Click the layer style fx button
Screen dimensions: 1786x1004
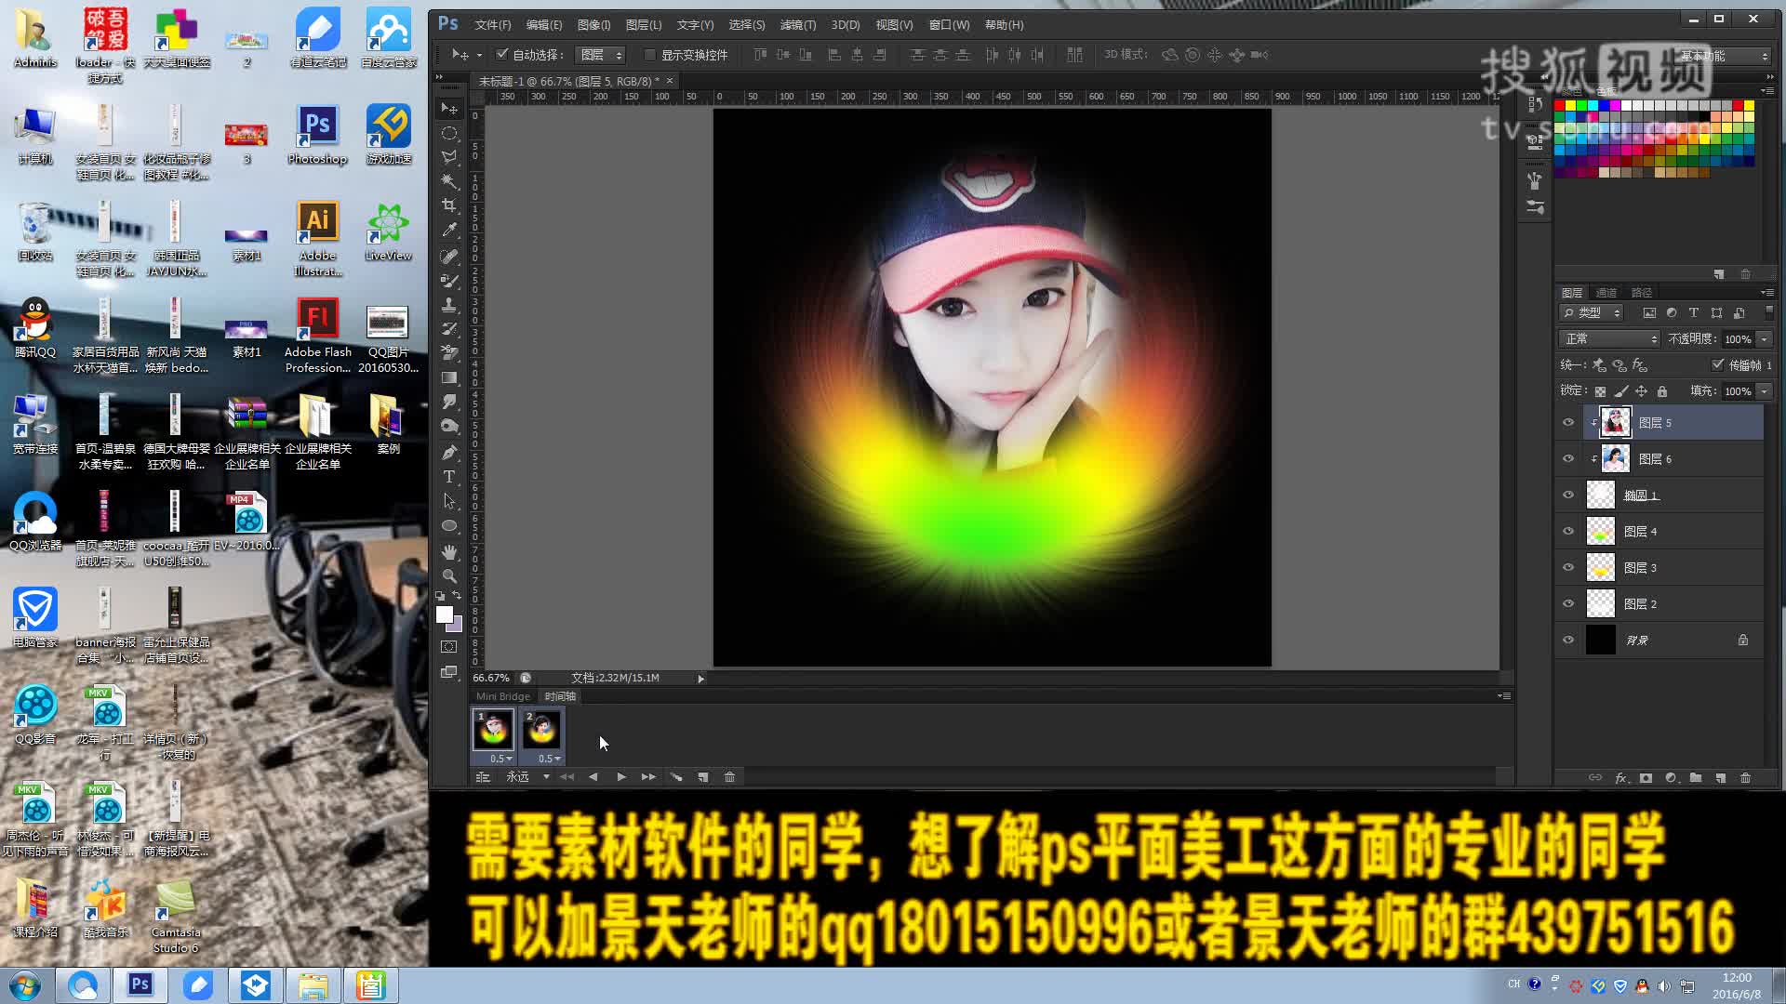[x=1621, y=778]
